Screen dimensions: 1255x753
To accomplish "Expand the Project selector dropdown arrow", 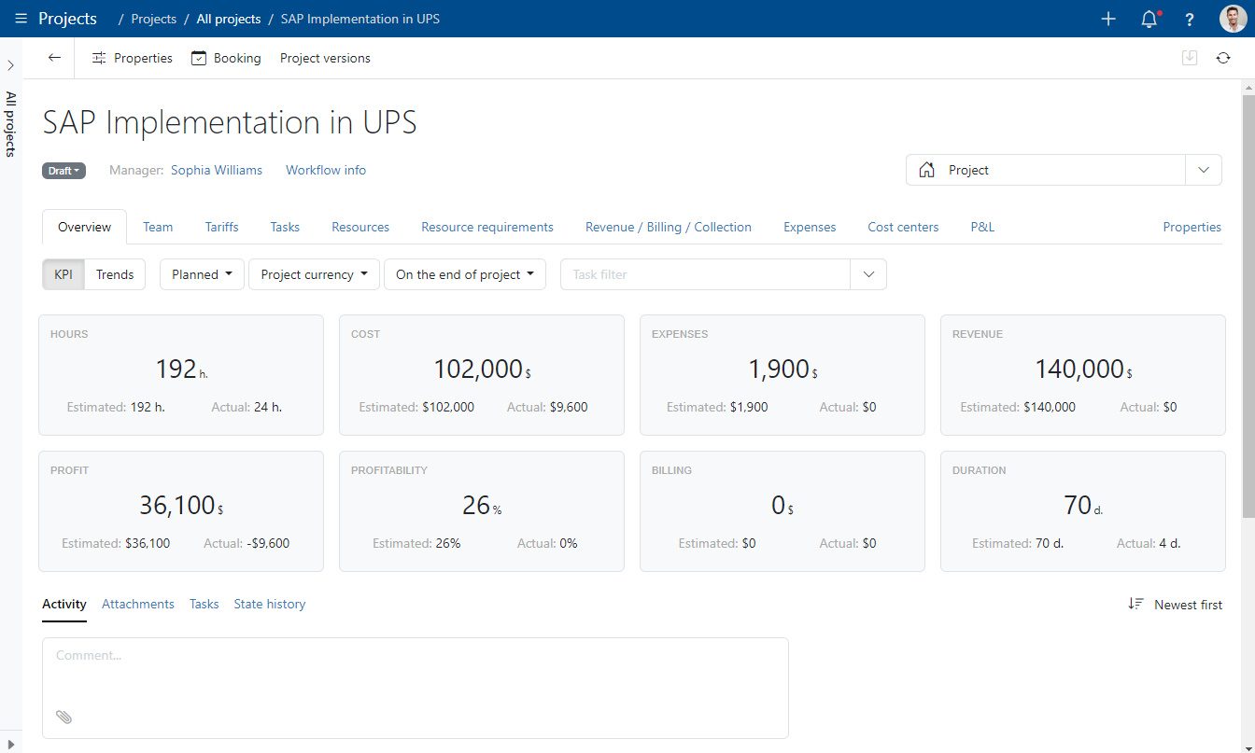I will pos(1204,170).
